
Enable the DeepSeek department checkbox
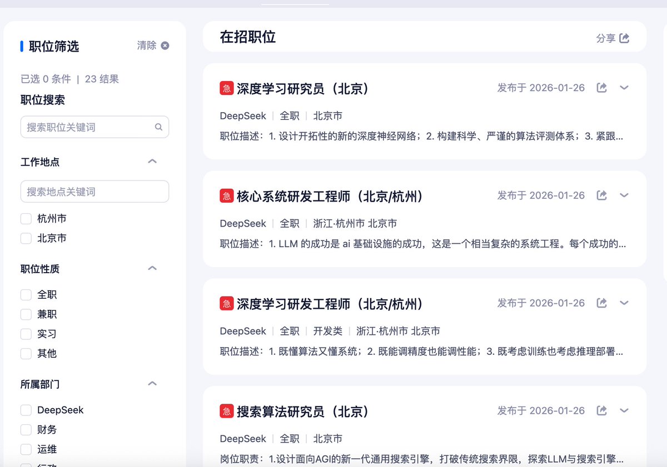click(x=26, y=410)
